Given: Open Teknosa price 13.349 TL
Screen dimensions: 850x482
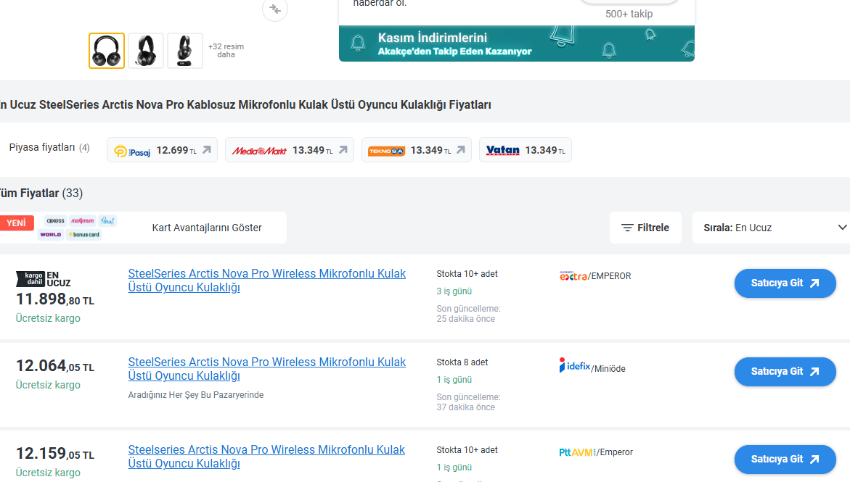Looking at the screenshot, I should (x=417, y=150).
